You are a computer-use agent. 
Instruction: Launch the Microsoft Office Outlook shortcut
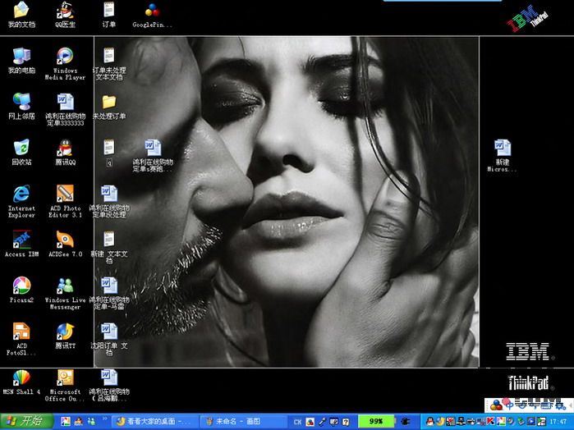click(x=65, y=378)
